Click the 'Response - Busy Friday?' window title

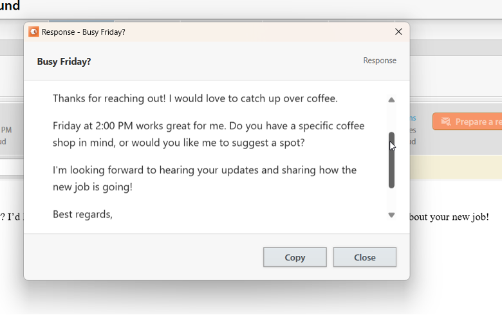pyautogui.click(x=83, y=32)
